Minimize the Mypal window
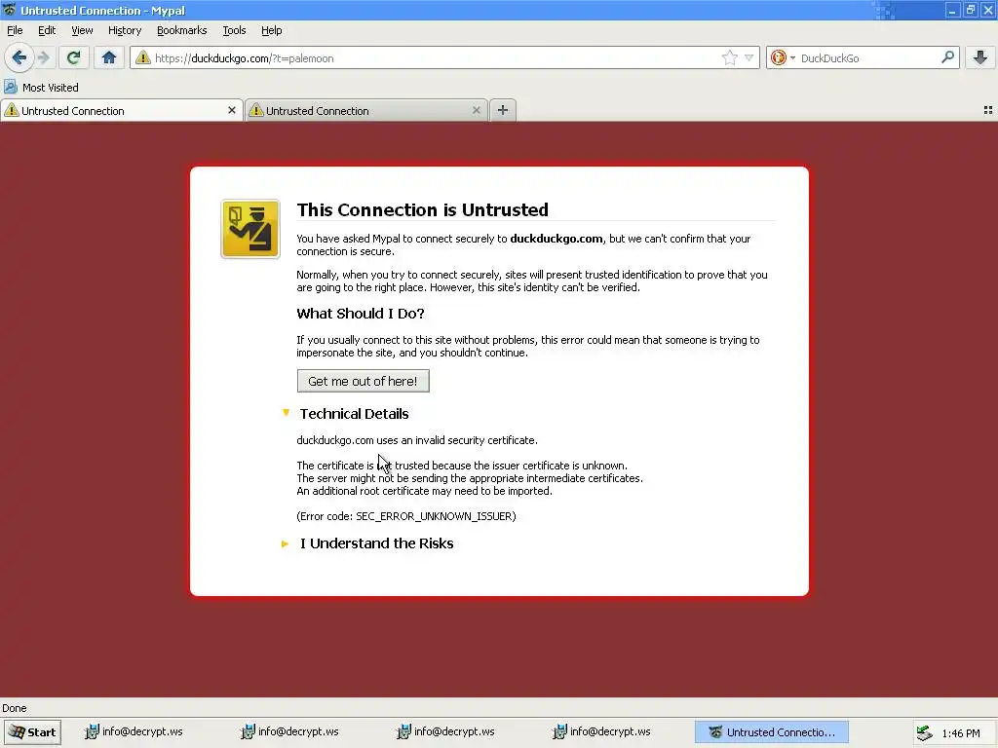 952,10
